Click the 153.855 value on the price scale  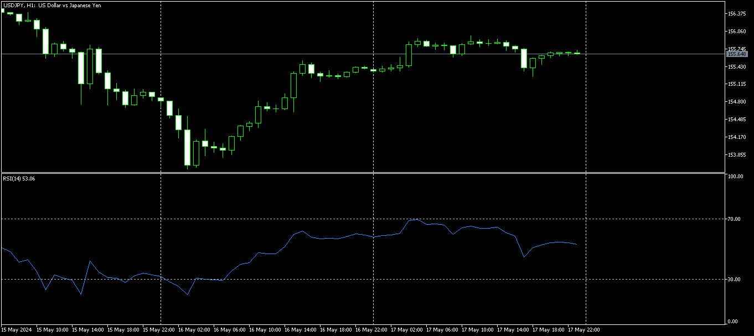point(737,153)
